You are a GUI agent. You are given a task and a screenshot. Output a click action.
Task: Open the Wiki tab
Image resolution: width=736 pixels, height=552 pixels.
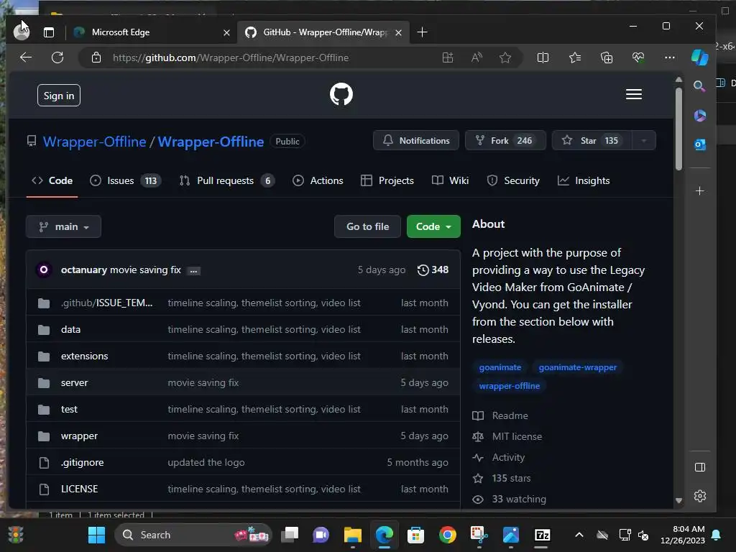point(450,180)
